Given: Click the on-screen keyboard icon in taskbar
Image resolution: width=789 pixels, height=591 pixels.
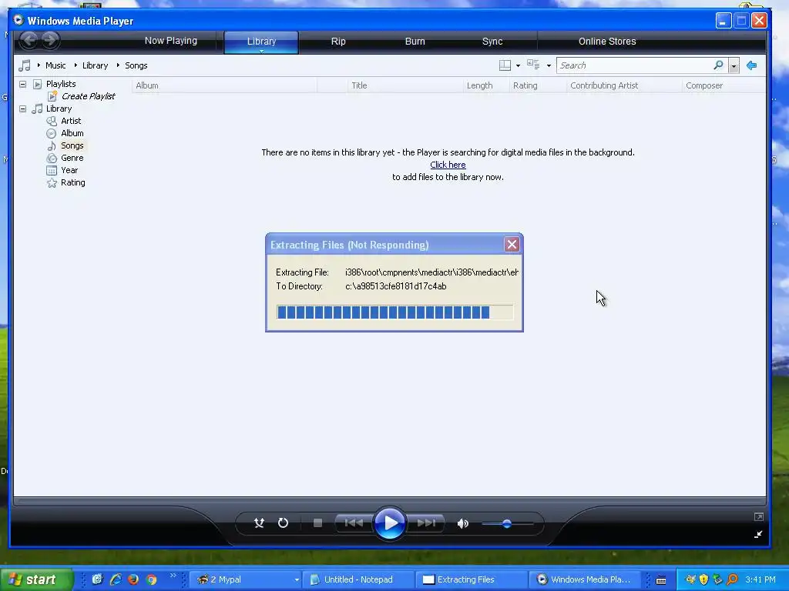Looking at the screenshot, I should [x=661, y=580].
